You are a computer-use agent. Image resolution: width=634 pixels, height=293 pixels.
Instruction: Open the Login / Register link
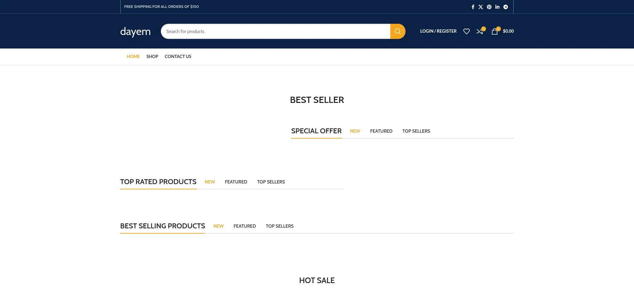tap(438, 31)
